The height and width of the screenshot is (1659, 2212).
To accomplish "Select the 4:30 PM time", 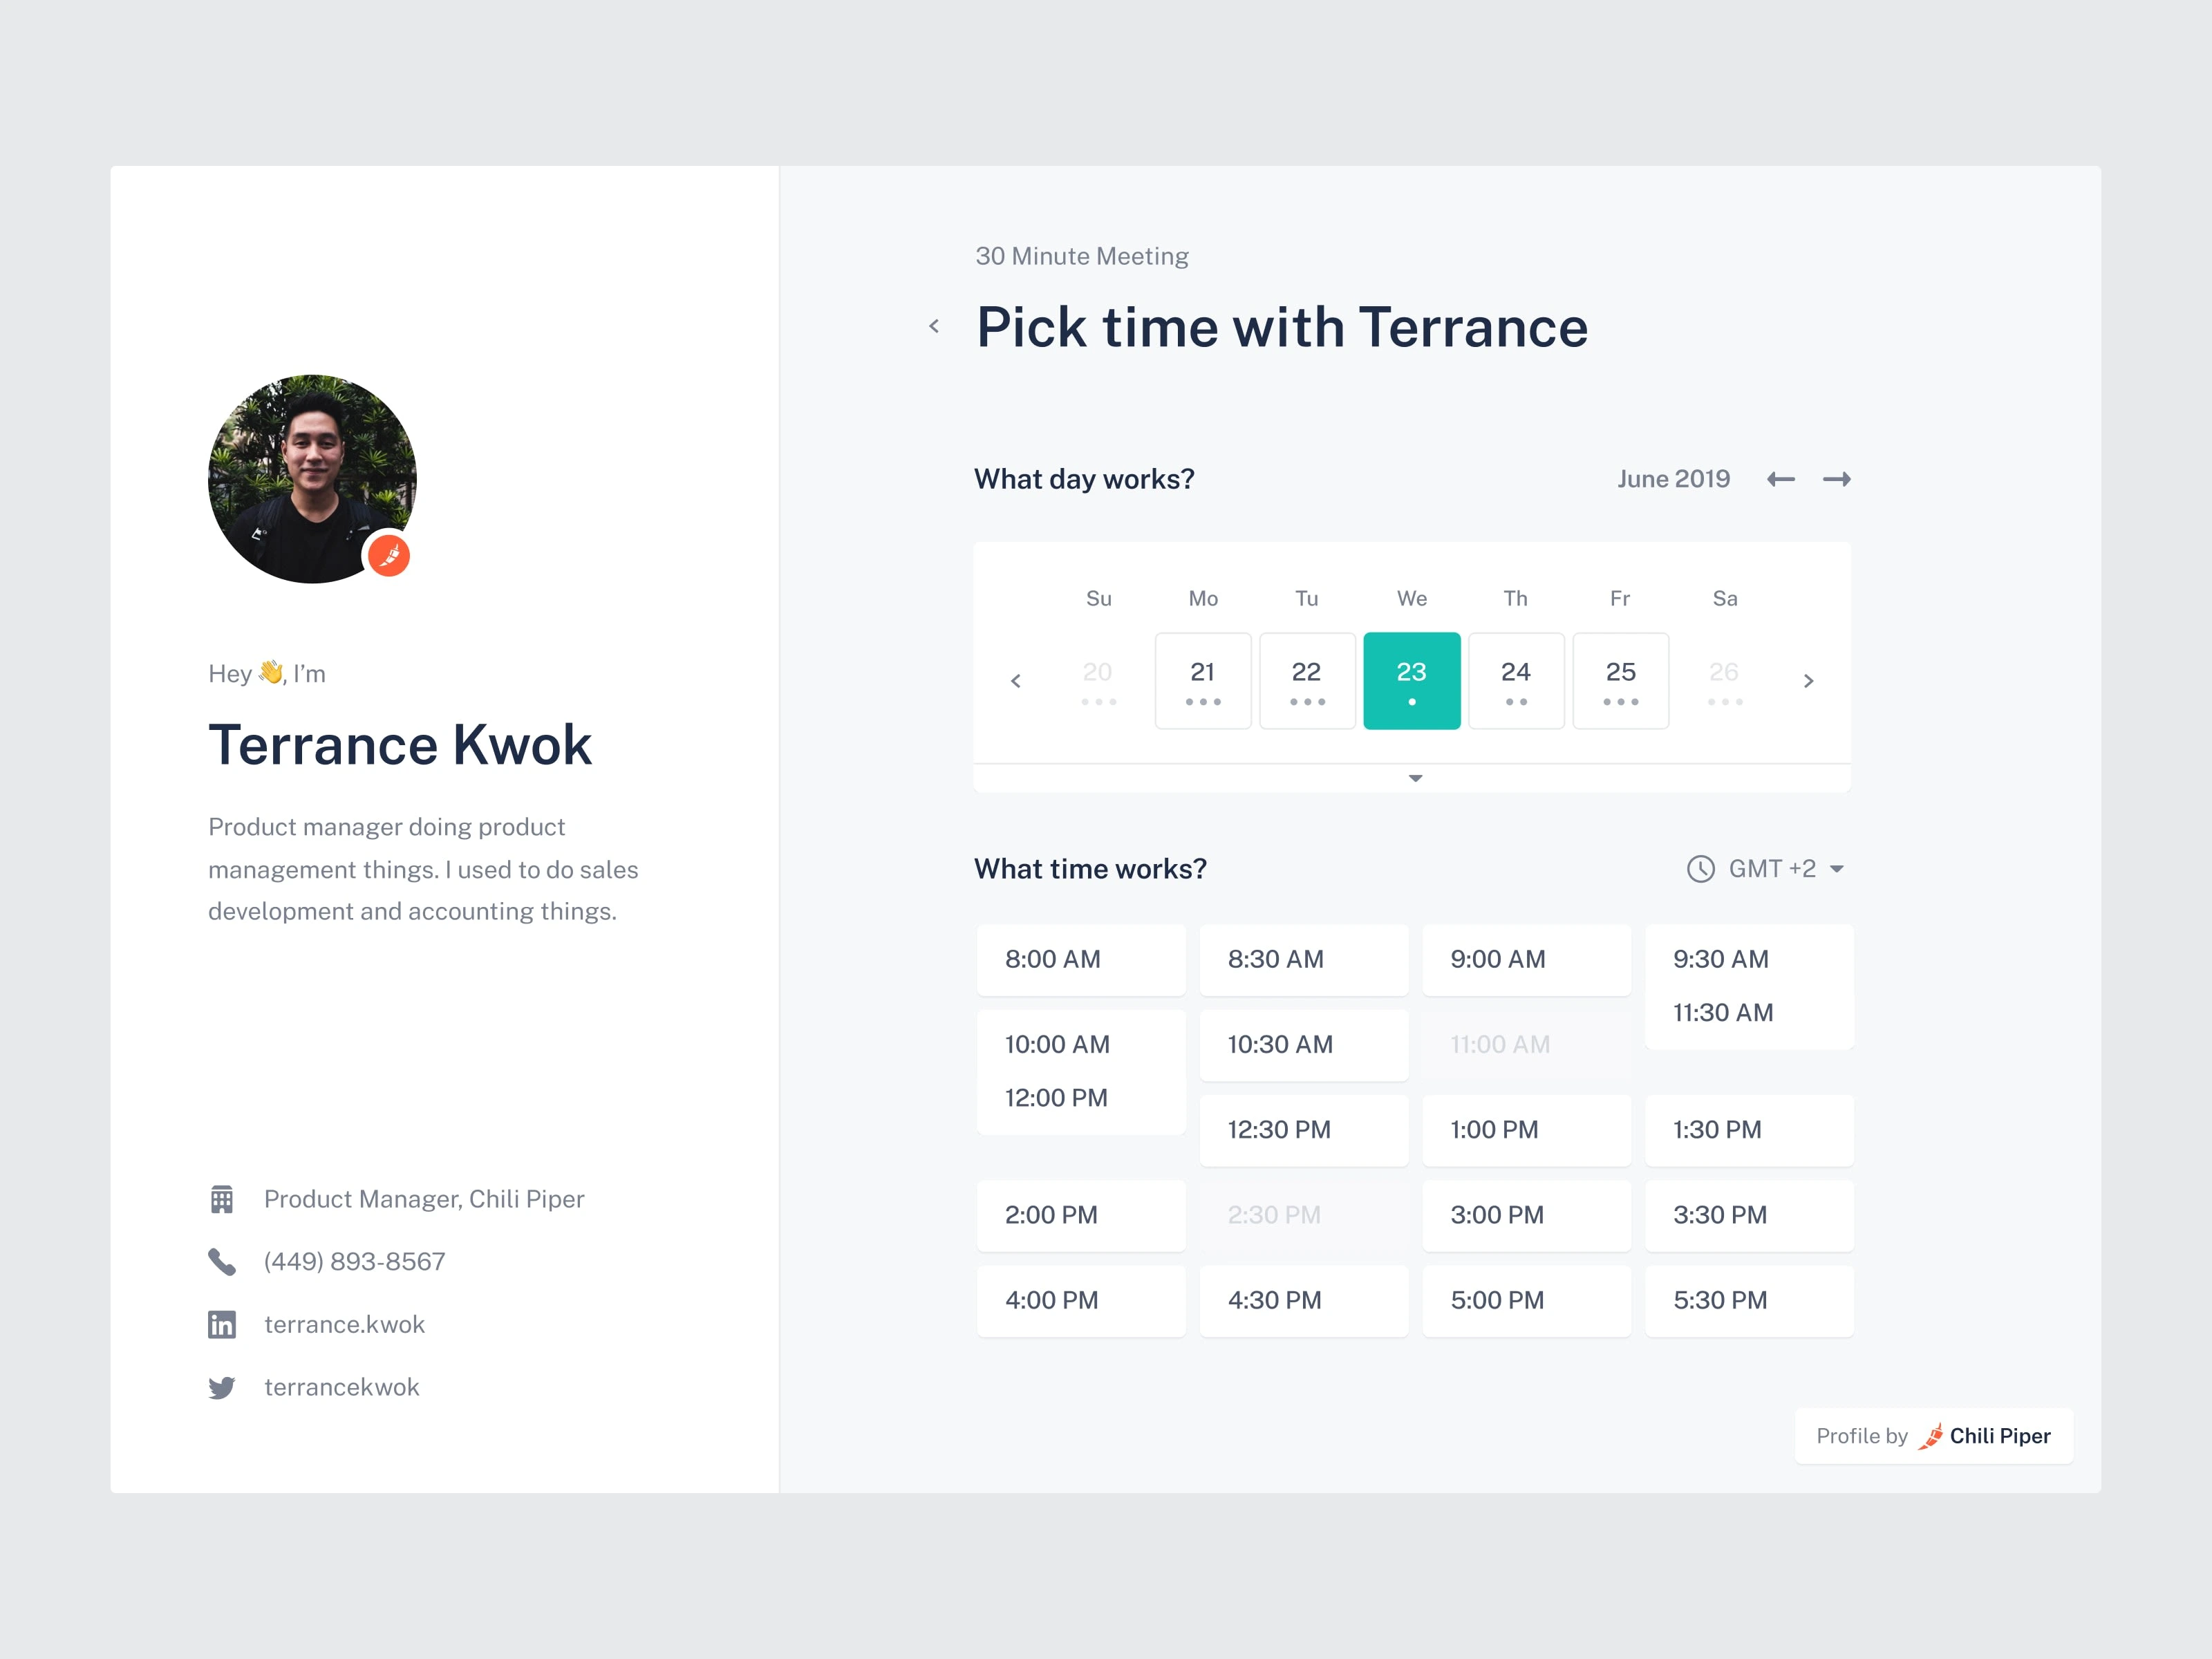I will 1304,1301.
